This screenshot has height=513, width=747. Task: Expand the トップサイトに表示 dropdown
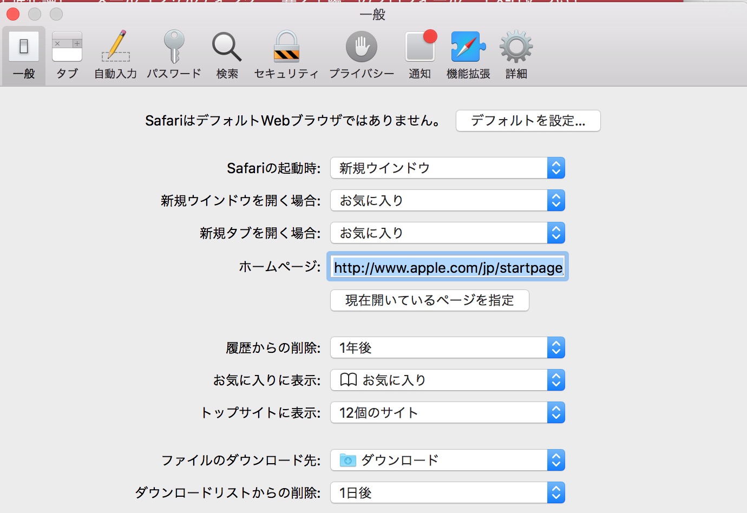click(x=448, y=412)
